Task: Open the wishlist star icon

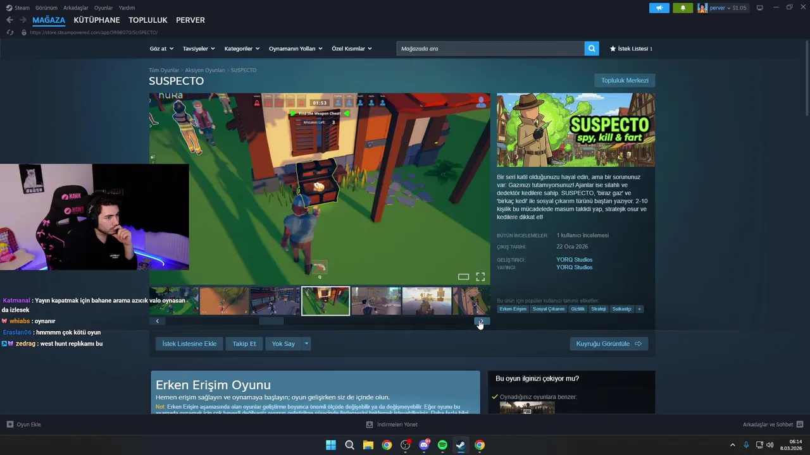Action: pyautogui.click(x=613, y=49)
